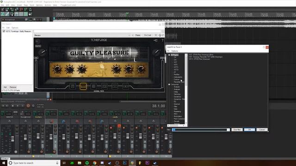Select the first signal path module icon

click(x=73, y=86)
